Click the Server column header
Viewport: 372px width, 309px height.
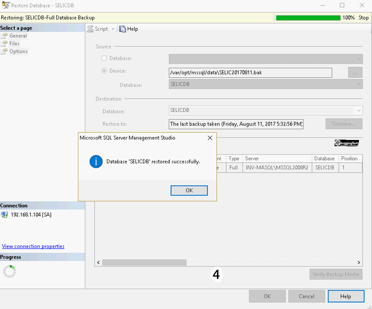[x=277, y=158]
